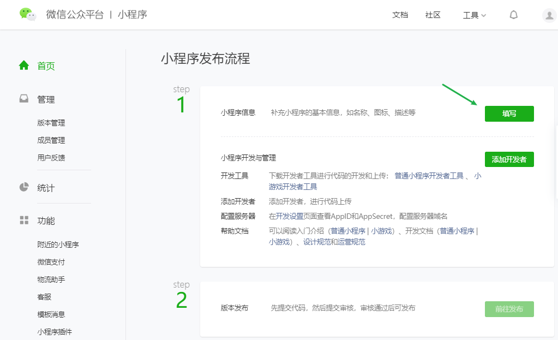Screen dimensions: 558x340
Task: Open the notification bell
Action: coord(513,15)
